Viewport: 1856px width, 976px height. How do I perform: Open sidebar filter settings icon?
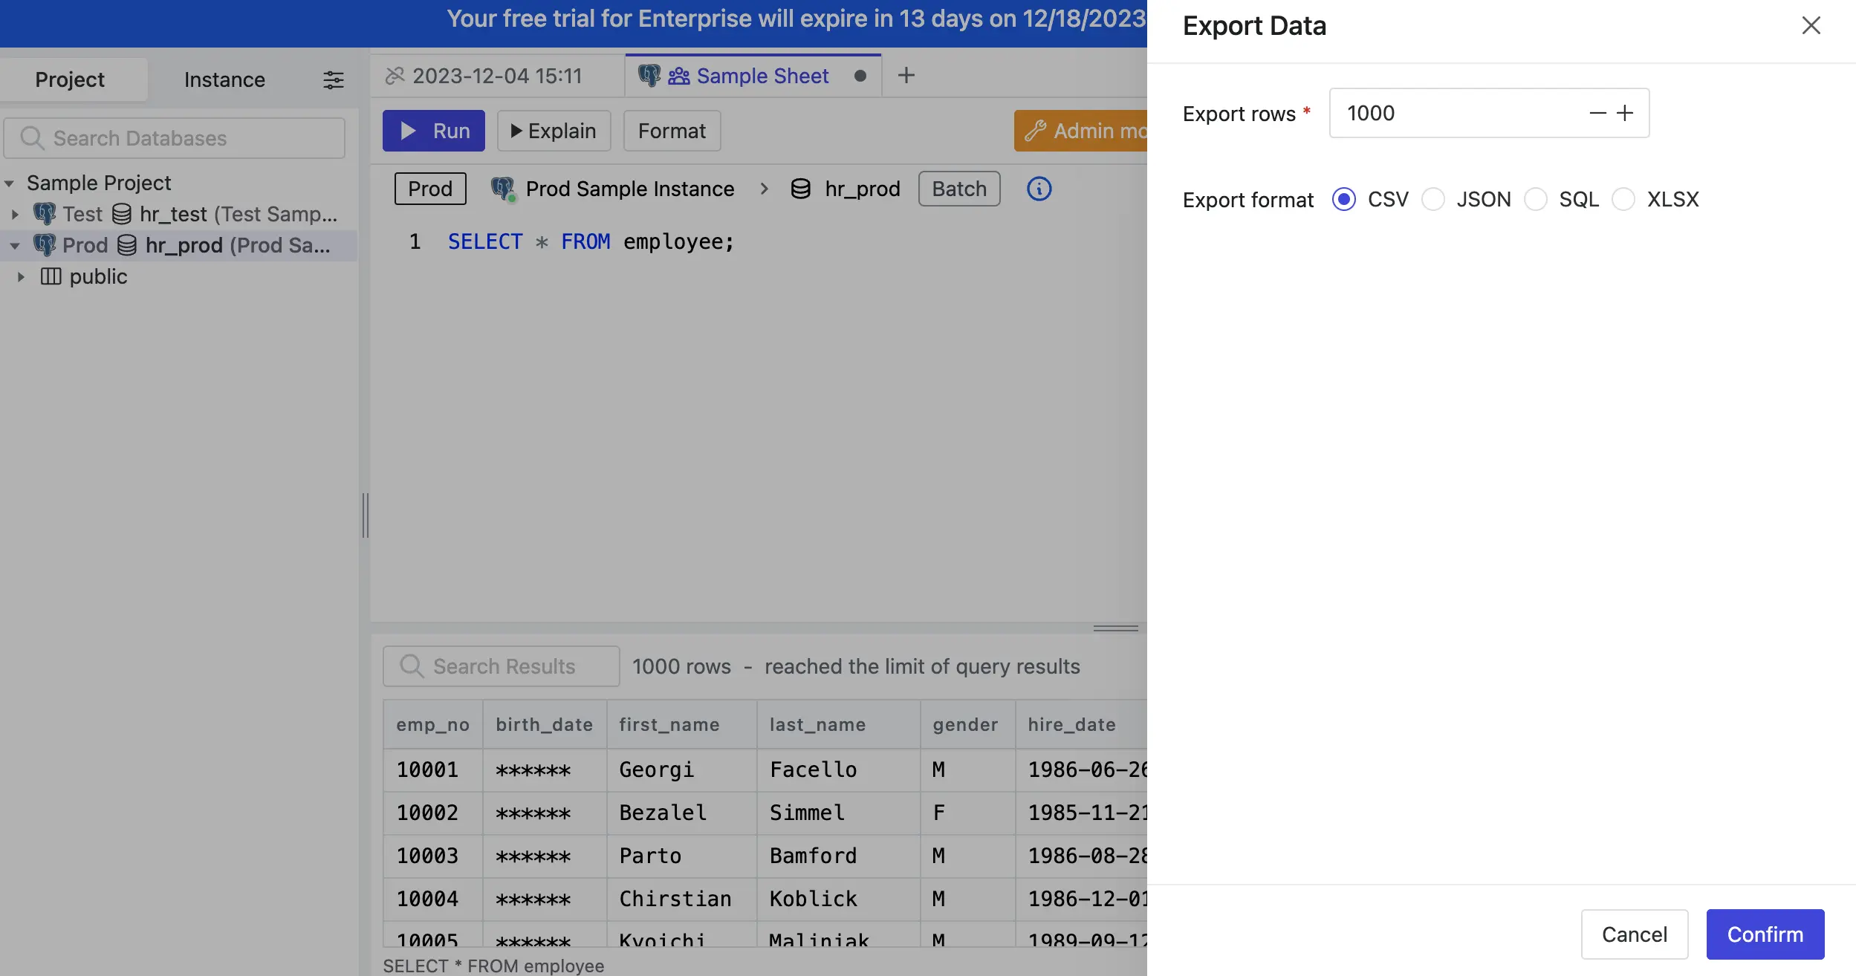pos(334,79)
